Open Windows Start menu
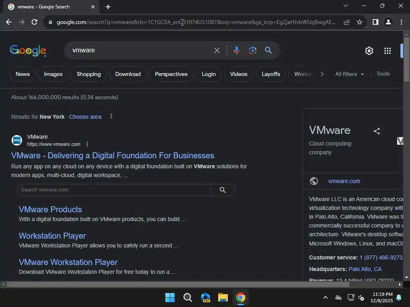Viewport: 410px width, 307px height. [x=170, y=297]
